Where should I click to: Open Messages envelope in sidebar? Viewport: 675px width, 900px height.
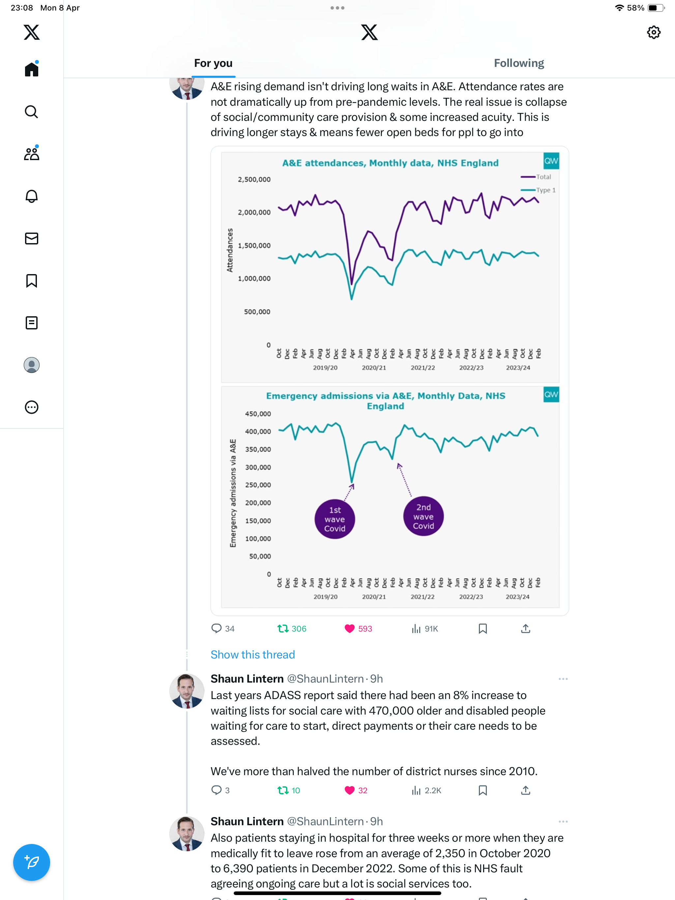click(31, 239)
